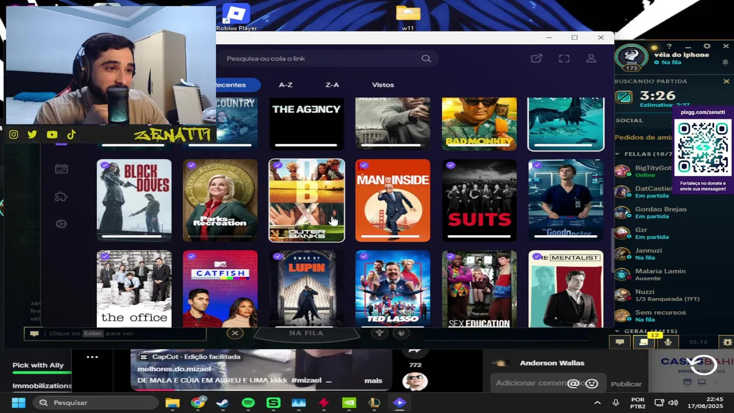Open the chat bubble icon in League footer
This screenshot has width=734, height=413.
[x=620, y=342]
